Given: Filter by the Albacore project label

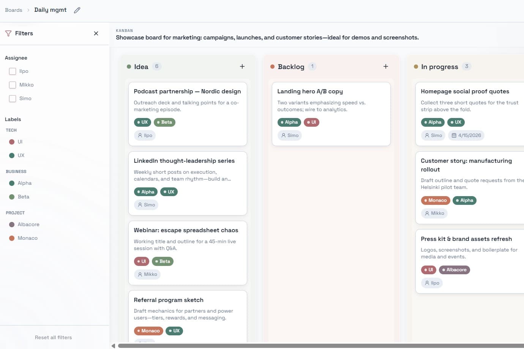Looking at the screenshot, I should [24, 225].
